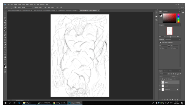Open the brush Mode dropdown

(27, 8)
